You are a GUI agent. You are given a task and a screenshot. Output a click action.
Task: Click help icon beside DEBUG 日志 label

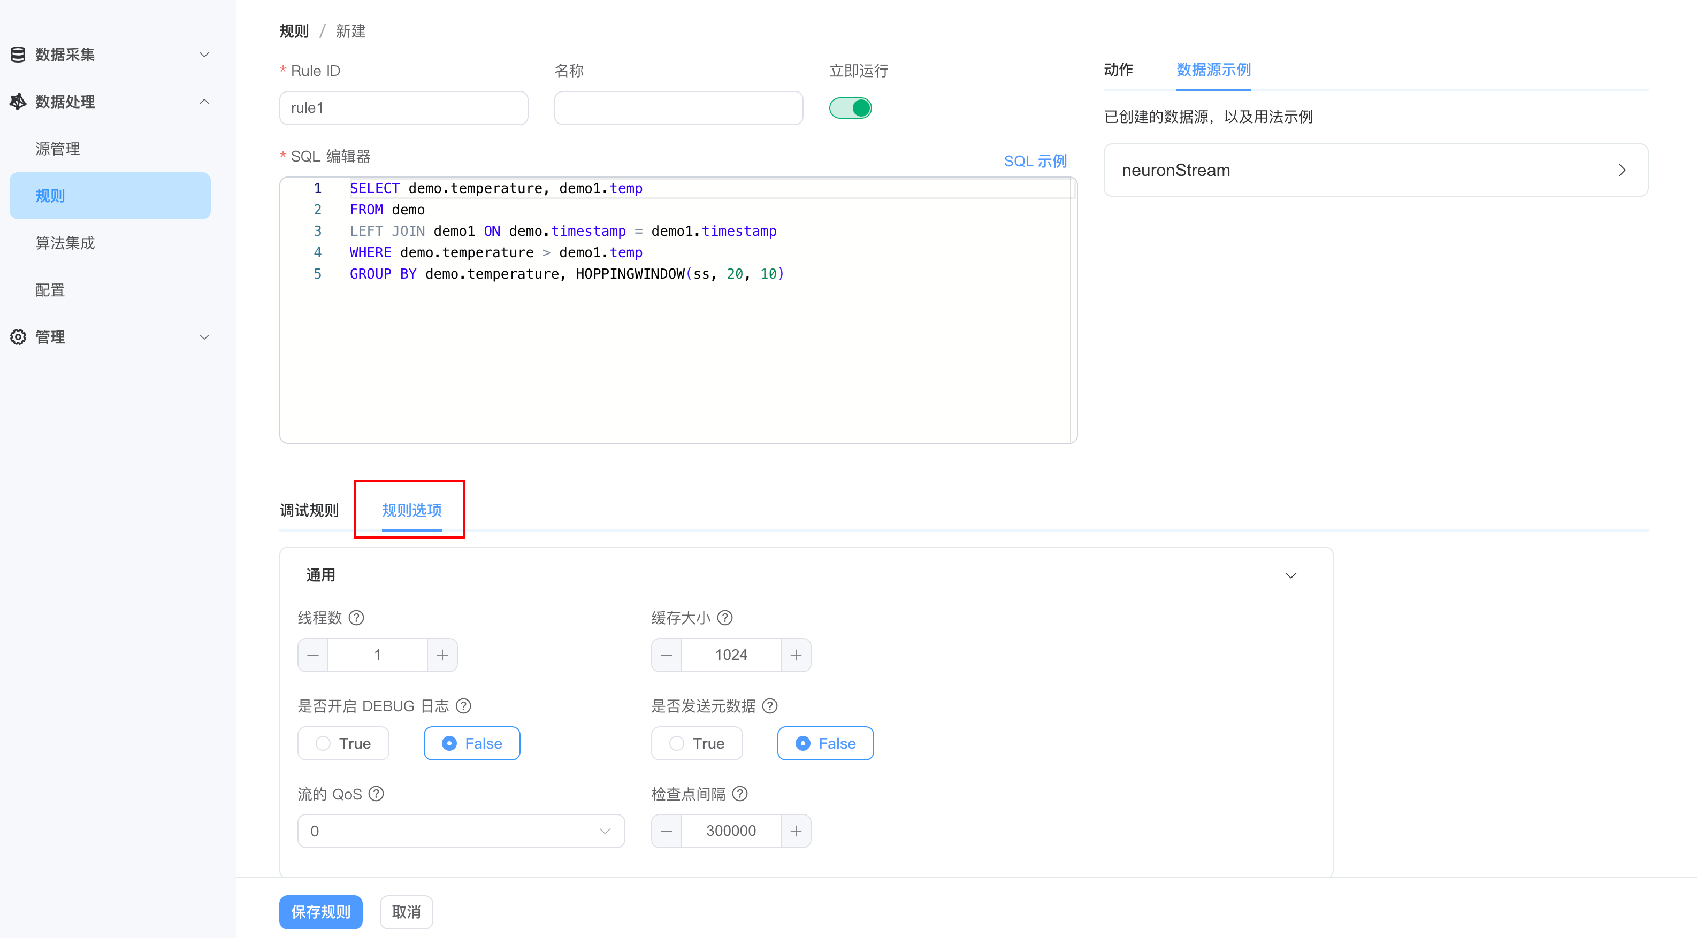click(x=464, y=706)
